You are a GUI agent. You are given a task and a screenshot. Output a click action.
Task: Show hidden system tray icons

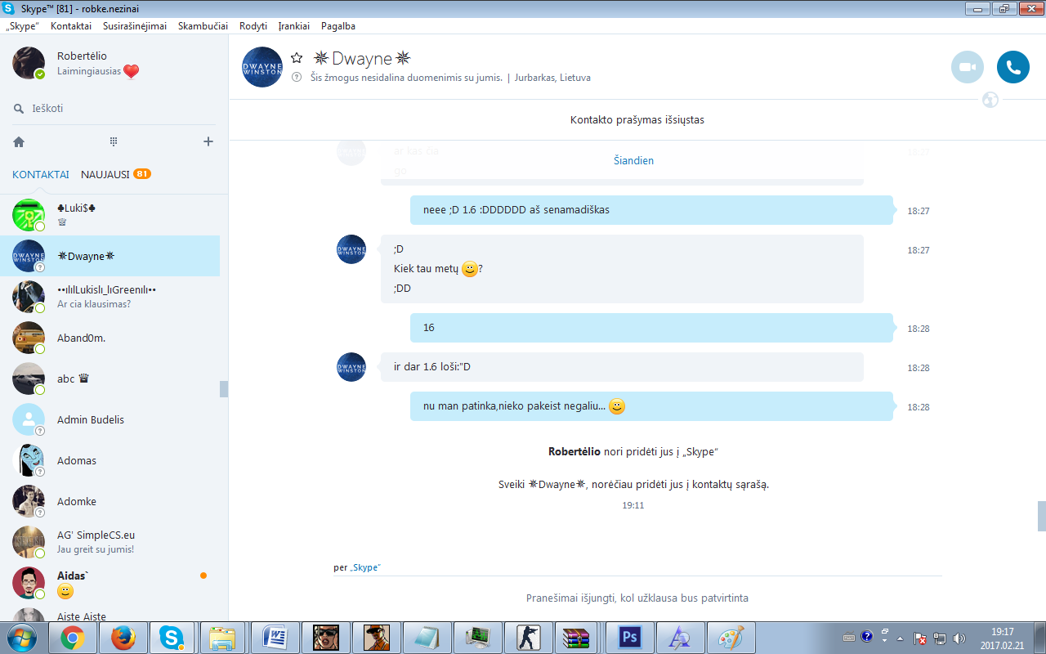point(900,638)
